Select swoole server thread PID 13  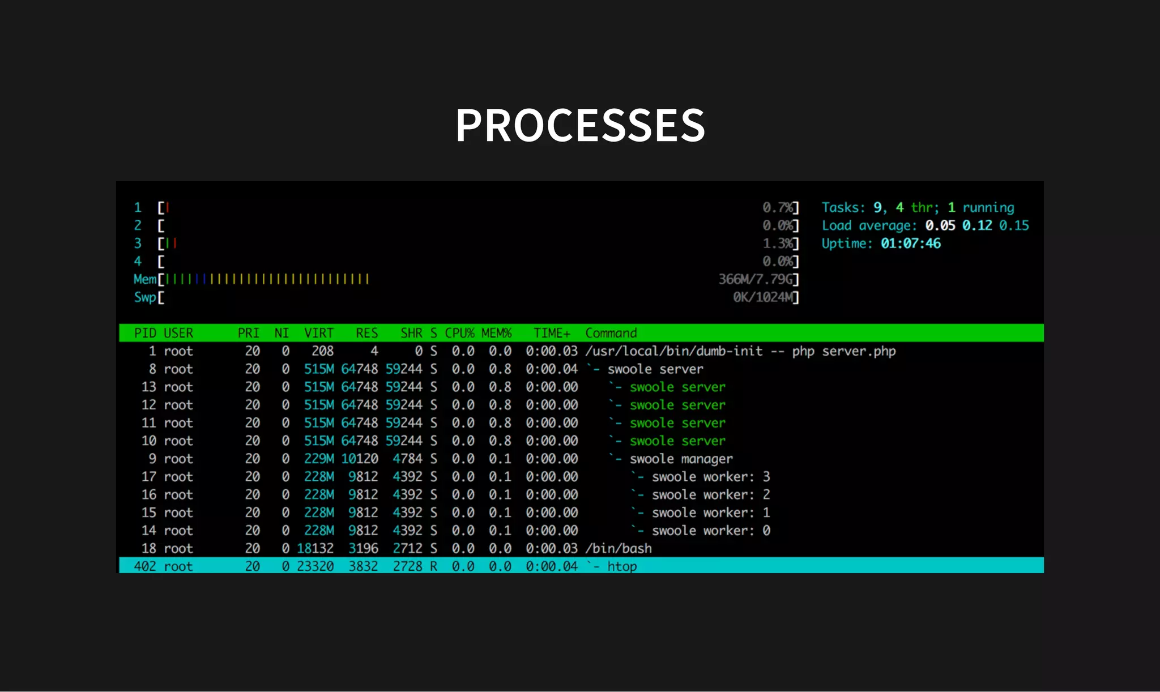tap(581, 387)
